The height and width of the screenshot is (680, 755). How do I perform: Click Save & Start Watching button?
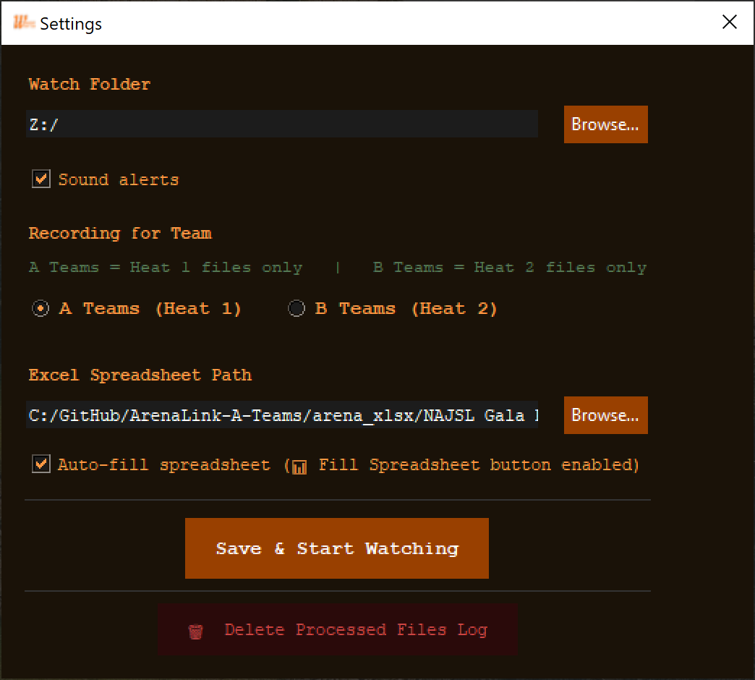click(x=336, y=548)
